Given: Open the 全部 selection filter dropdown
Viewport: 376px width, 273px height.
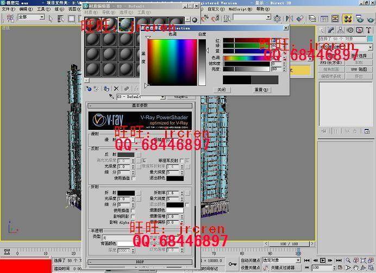Looking at the screenshot, I should pyautogui.click(x=42, y=17).
